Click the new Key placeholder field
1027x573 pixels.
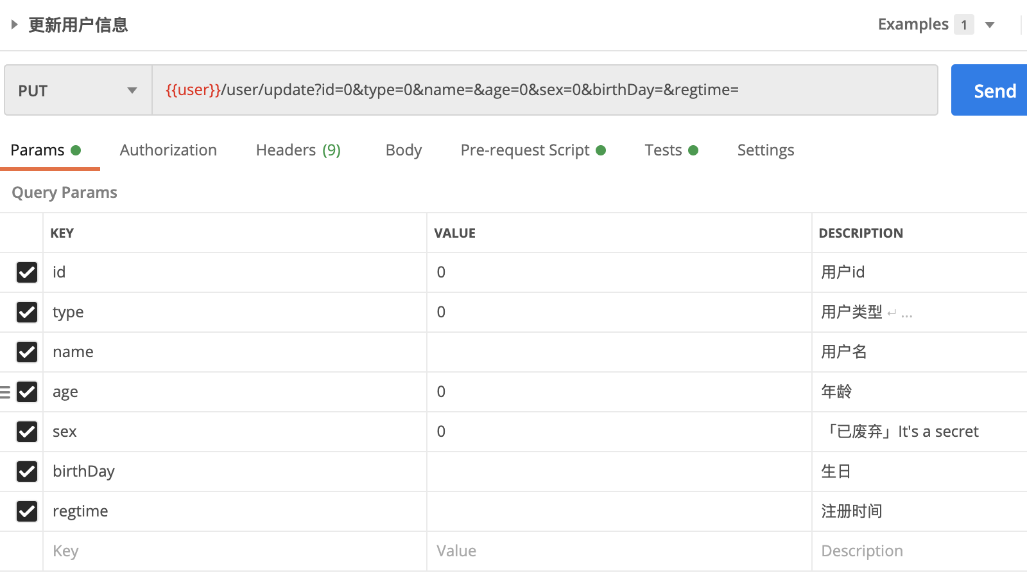(x=235, y=551)
